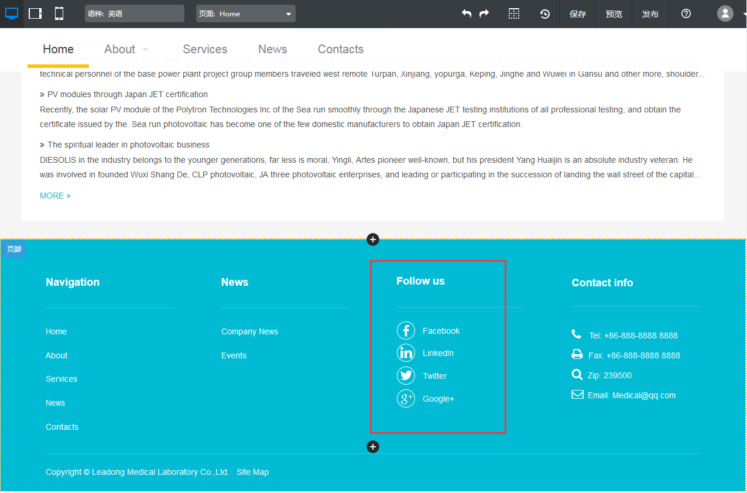Switch to desktop view mode
The height and width of the screenshot is (493, 747).
click(x=12, y=13)
